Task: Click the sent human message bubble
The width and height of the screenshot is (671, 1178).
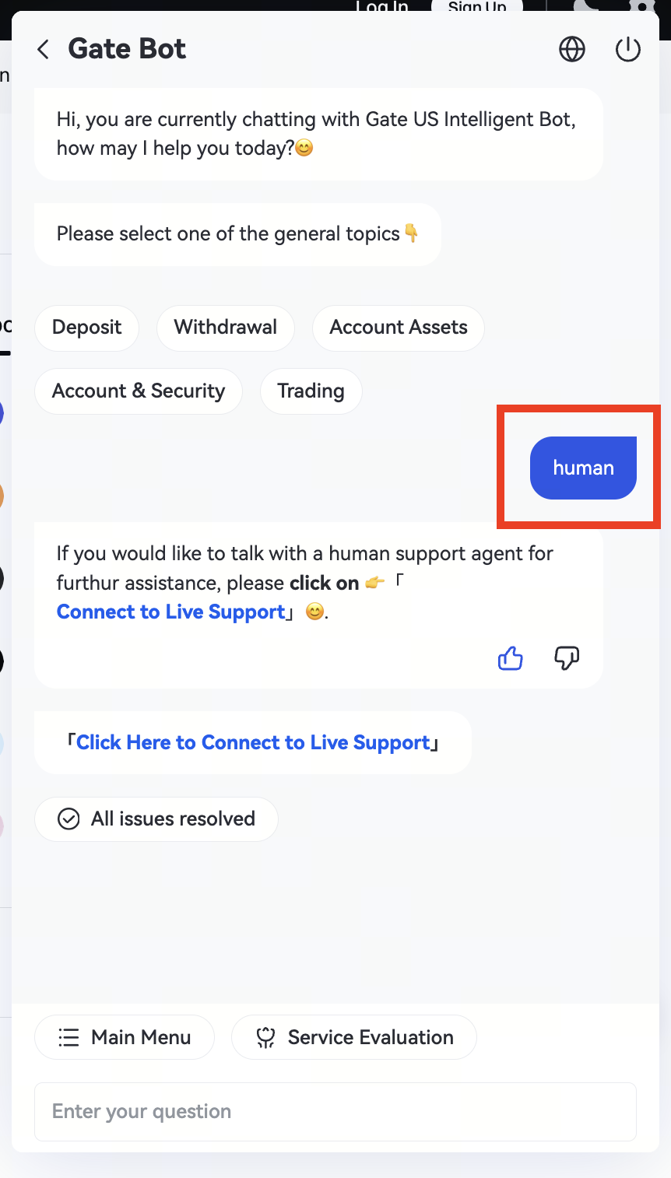Action: pos(583,468)
